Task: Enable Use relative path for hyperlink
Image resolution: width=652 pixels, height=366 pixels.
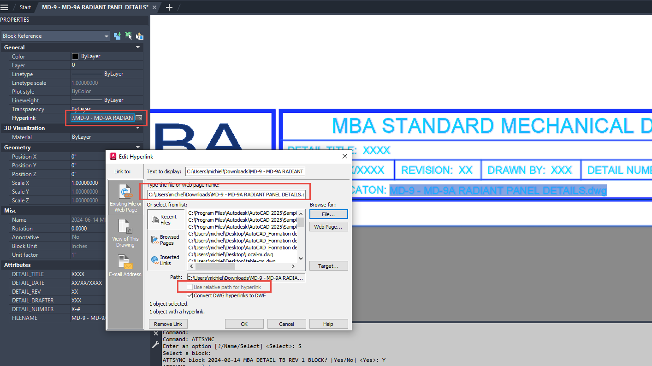Action: tap(189, 287)
